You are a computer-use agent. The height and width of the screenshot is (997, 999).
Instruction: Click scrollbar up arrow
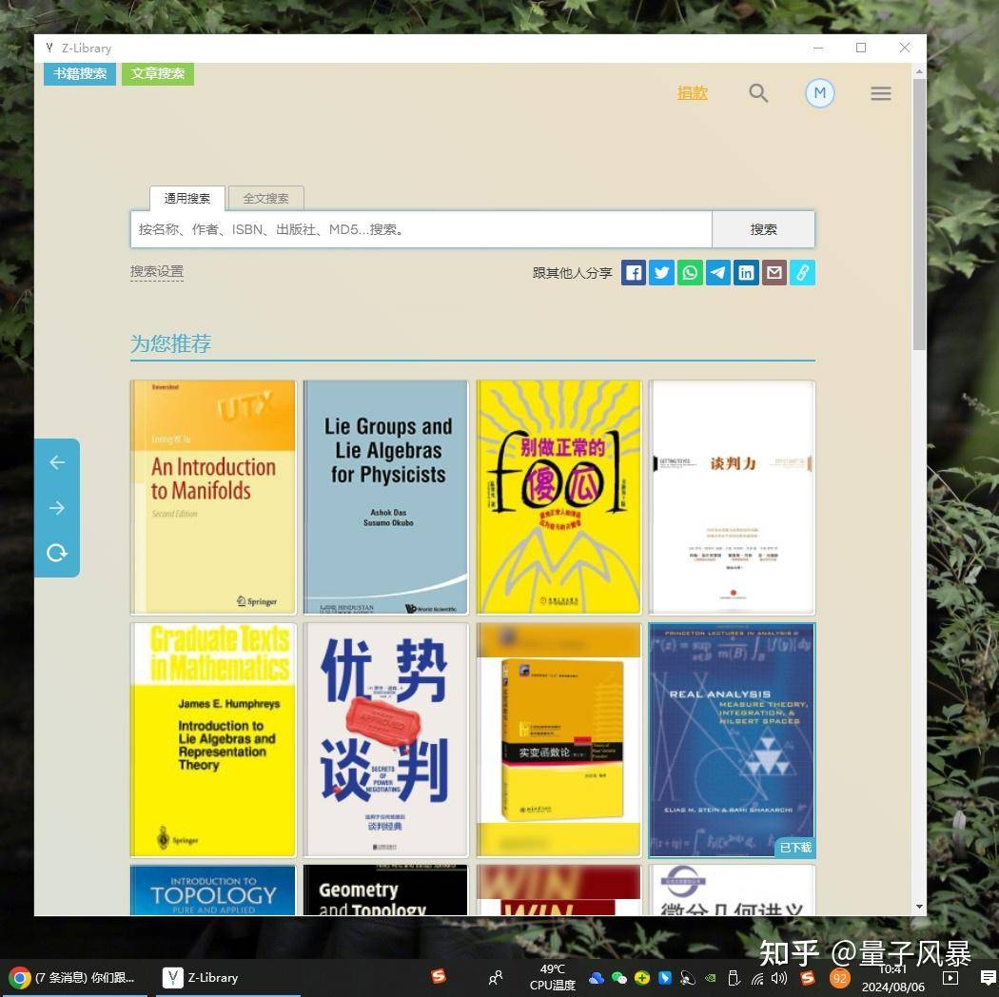pyautogui.click(x=919, y=71)
